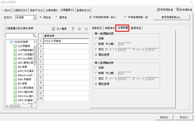
Task: Click the 套用指標參數(A)... button
Action: tap(172, 17)
